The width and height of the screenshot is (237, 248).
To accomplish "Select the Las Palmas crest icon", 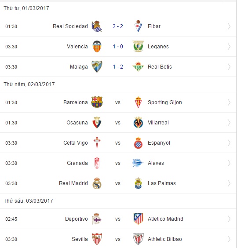I will tap(138, 183).
